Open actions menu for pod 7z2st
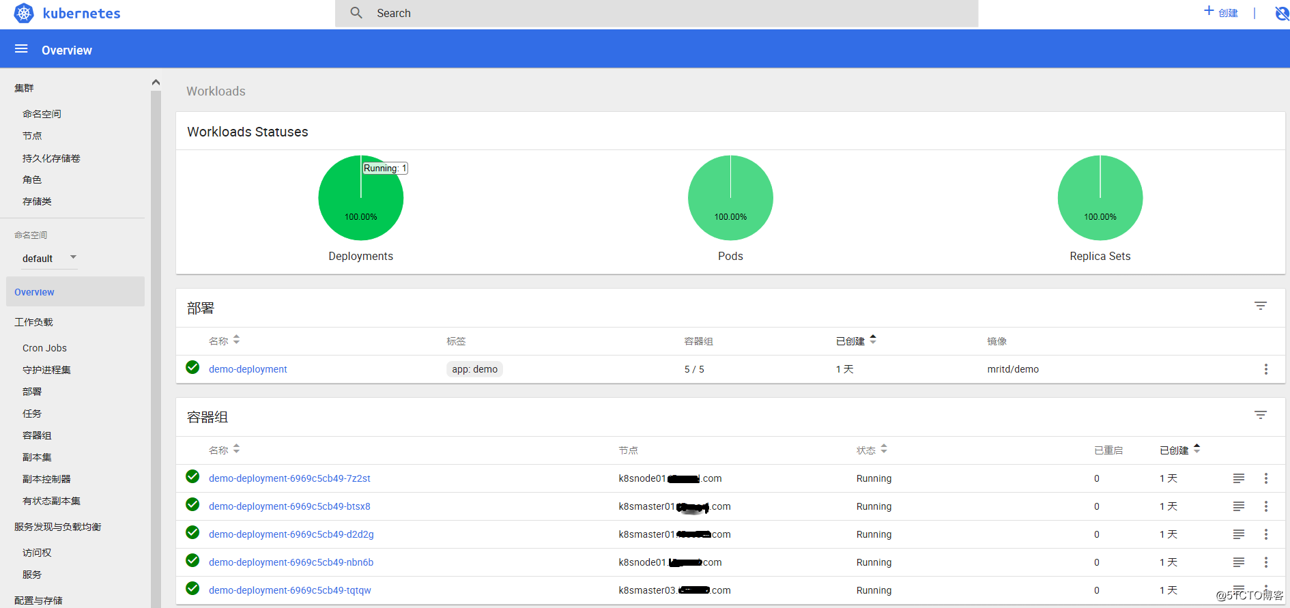The width and height of the screenshot is (1290, 608). point(1266,478)
